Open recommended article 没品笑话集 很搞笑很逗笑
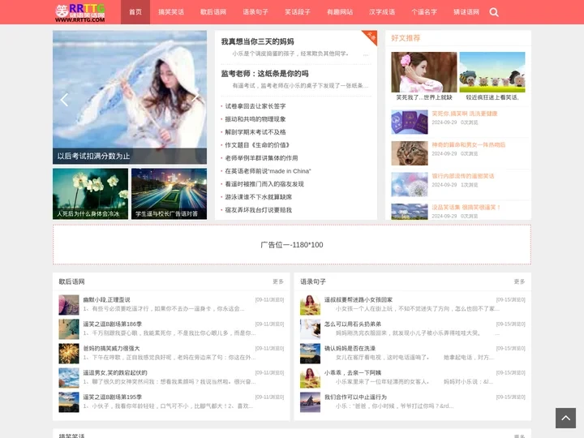This screenshot has width=584, height=438. [x=466, y=208]
